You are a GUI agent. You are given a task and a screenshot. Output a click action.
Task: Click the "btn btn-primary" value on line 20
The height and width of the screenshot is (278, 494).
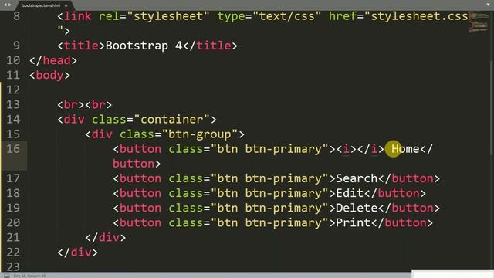pos(269,223)
